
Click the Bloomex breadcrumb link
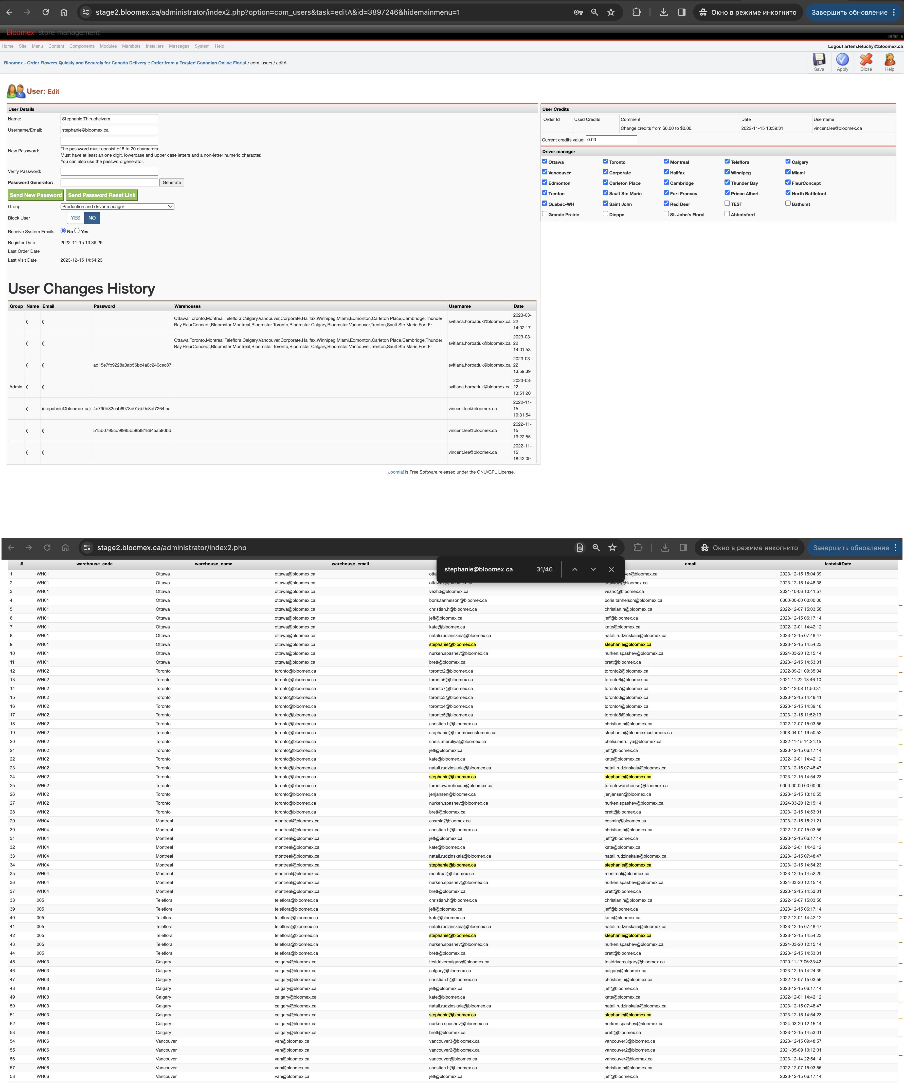125,63
